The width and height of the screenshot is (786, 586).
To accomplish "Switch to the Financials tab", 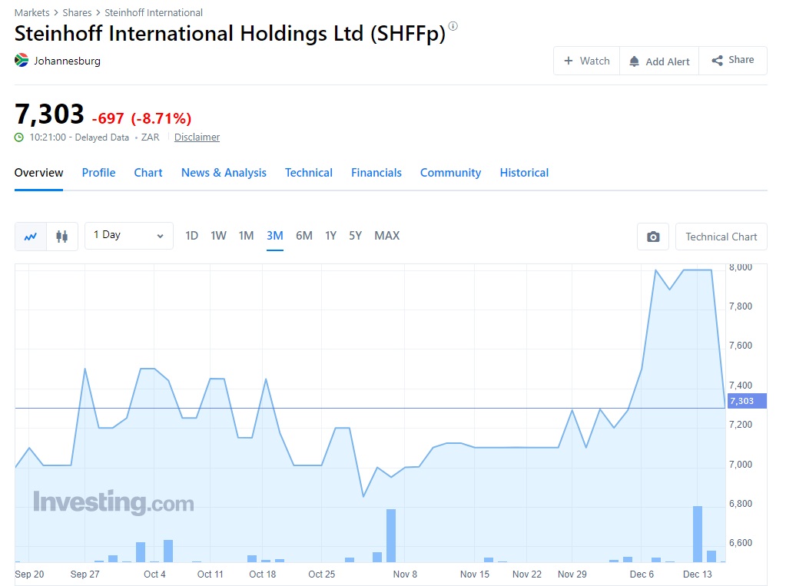I will pyautogui.click(x=376, y=173).
